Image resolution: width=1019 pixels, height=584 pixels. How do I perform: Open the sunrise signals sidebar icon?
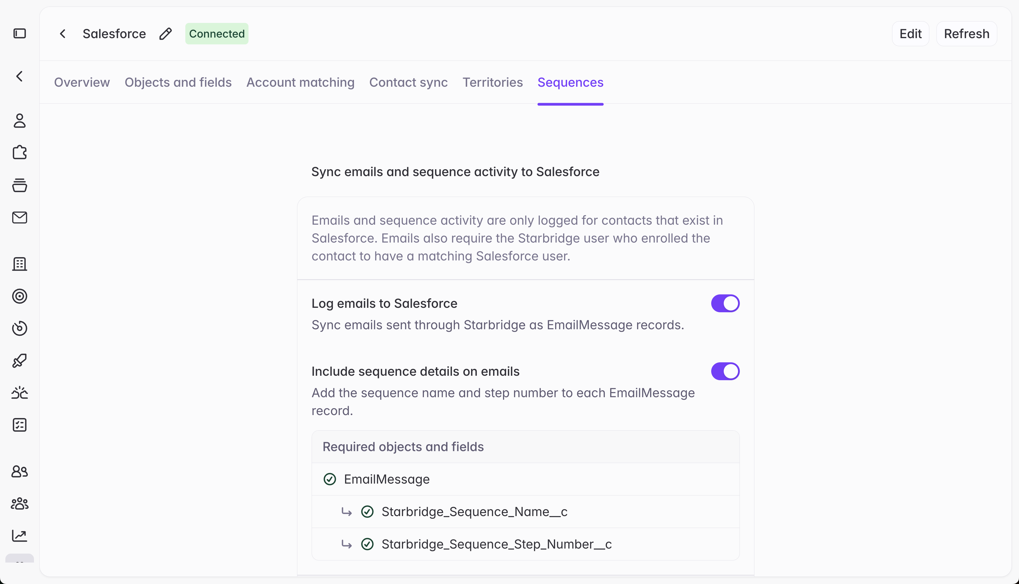pyautogui.click(x=20, y=393)
